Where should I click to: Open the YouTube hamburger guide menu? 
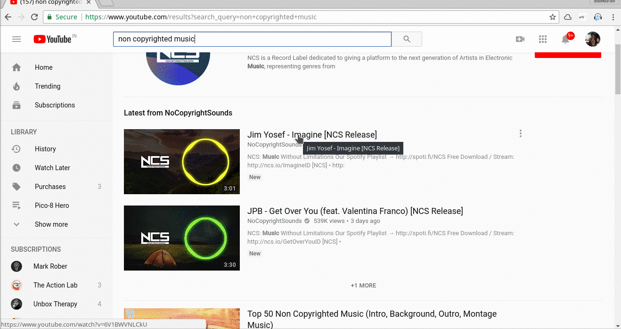[16, 39]
